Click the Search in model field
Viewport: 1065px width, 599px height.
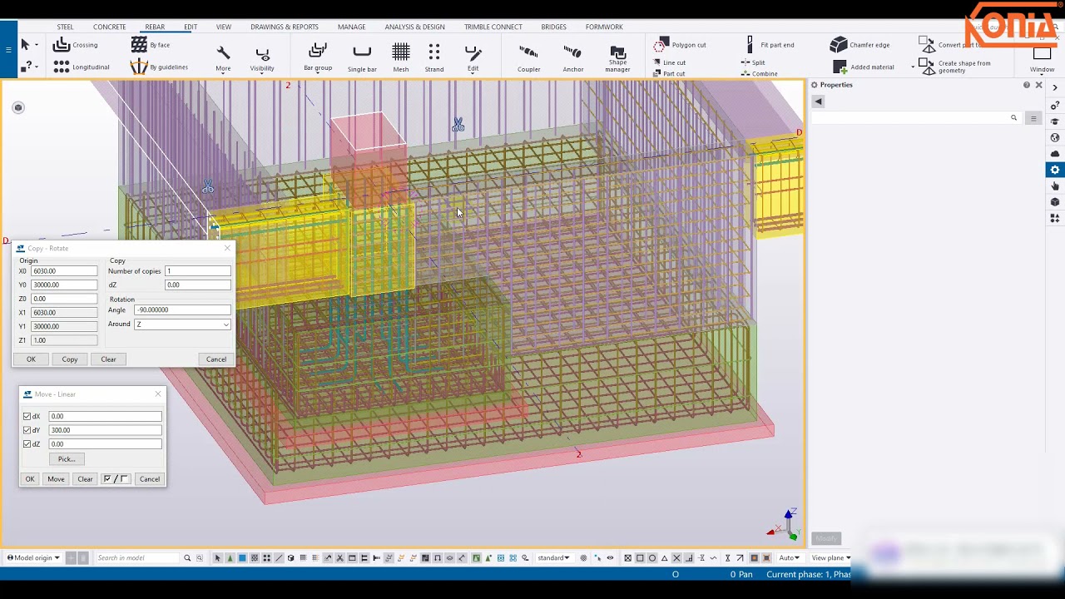137,558
